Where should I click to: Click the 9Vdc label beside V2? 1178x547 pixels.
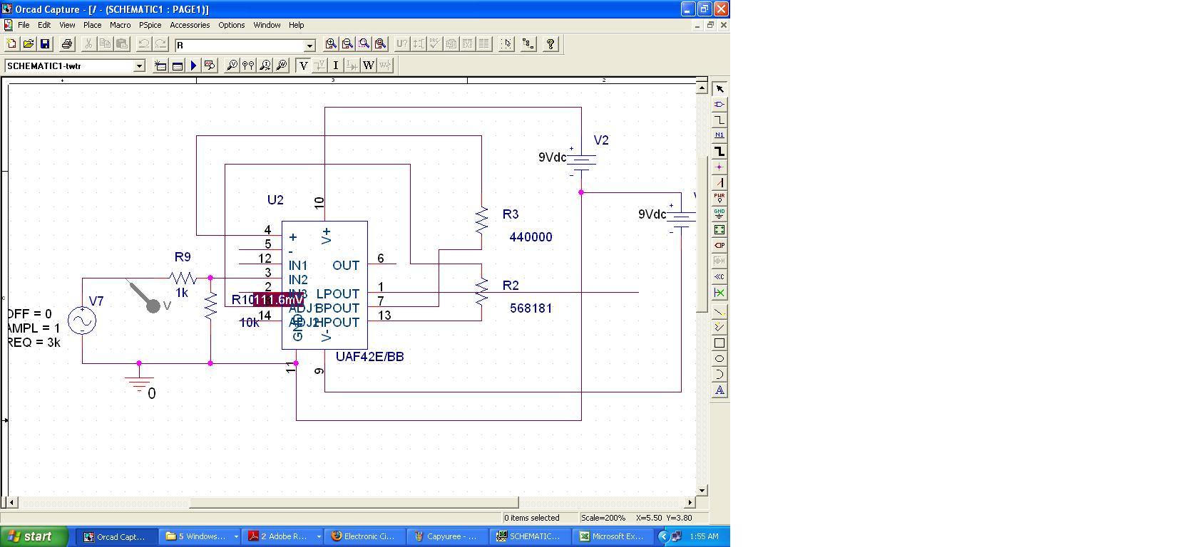click(x=552, y=157)
